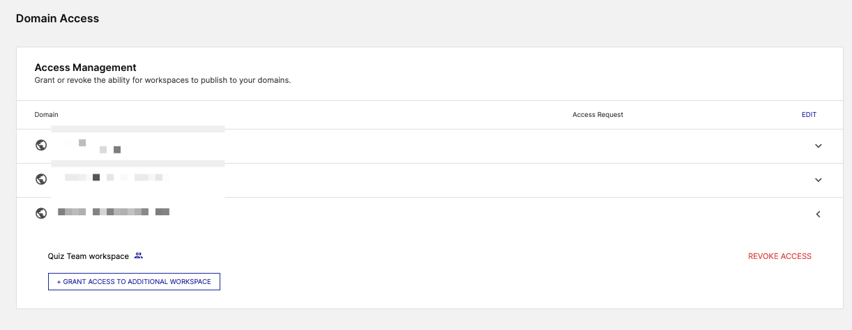The height and width of the screenshot is (330, 852).
Task: Click the Access Request column header
Action: [x=598, y=115]
